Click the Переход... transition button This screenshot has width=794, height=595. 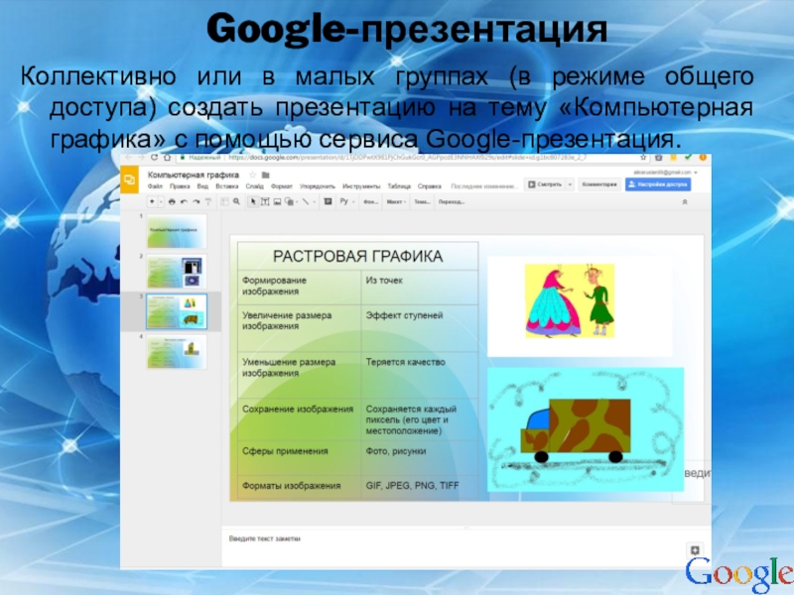coord(452,201)
